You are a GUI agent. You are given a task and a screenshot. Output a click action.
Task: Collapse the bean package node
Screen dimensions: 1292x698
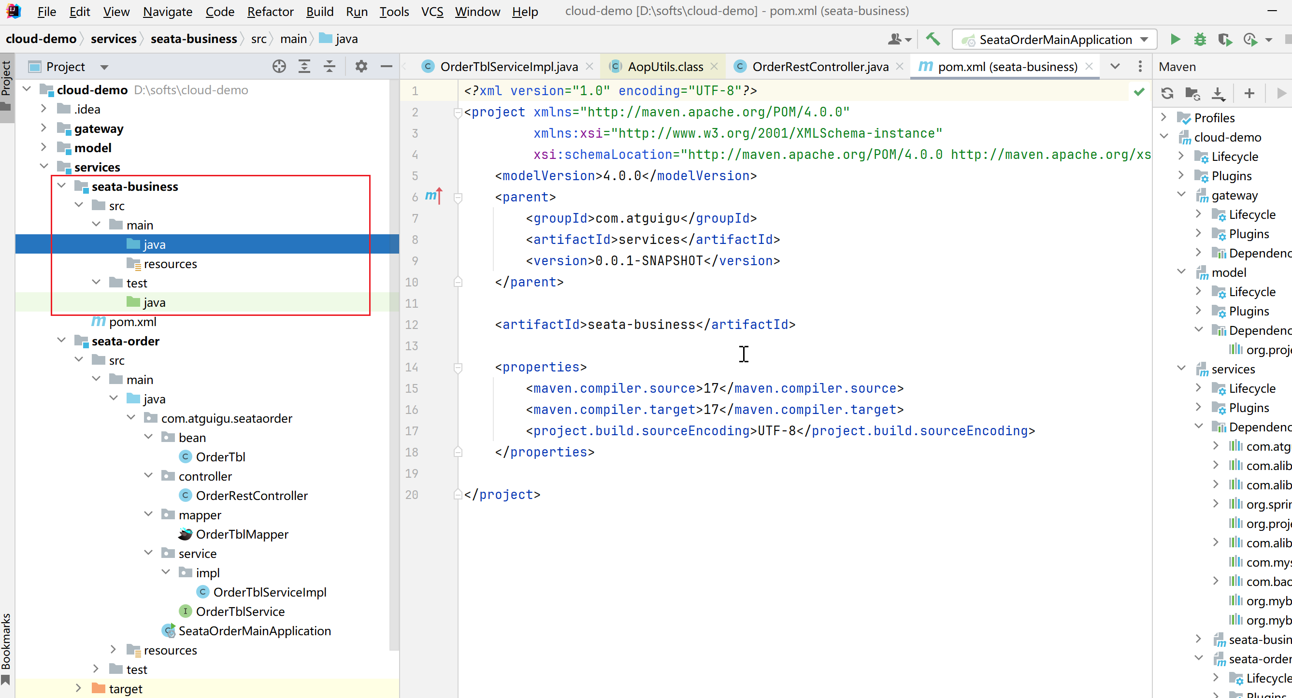click(x=148, y=437)
